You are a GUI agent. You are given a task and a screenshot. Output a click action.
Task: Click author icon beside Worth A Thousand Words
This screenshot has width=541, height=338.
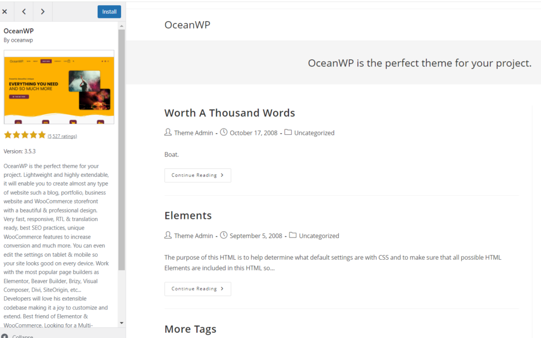[x=168, y=132]
